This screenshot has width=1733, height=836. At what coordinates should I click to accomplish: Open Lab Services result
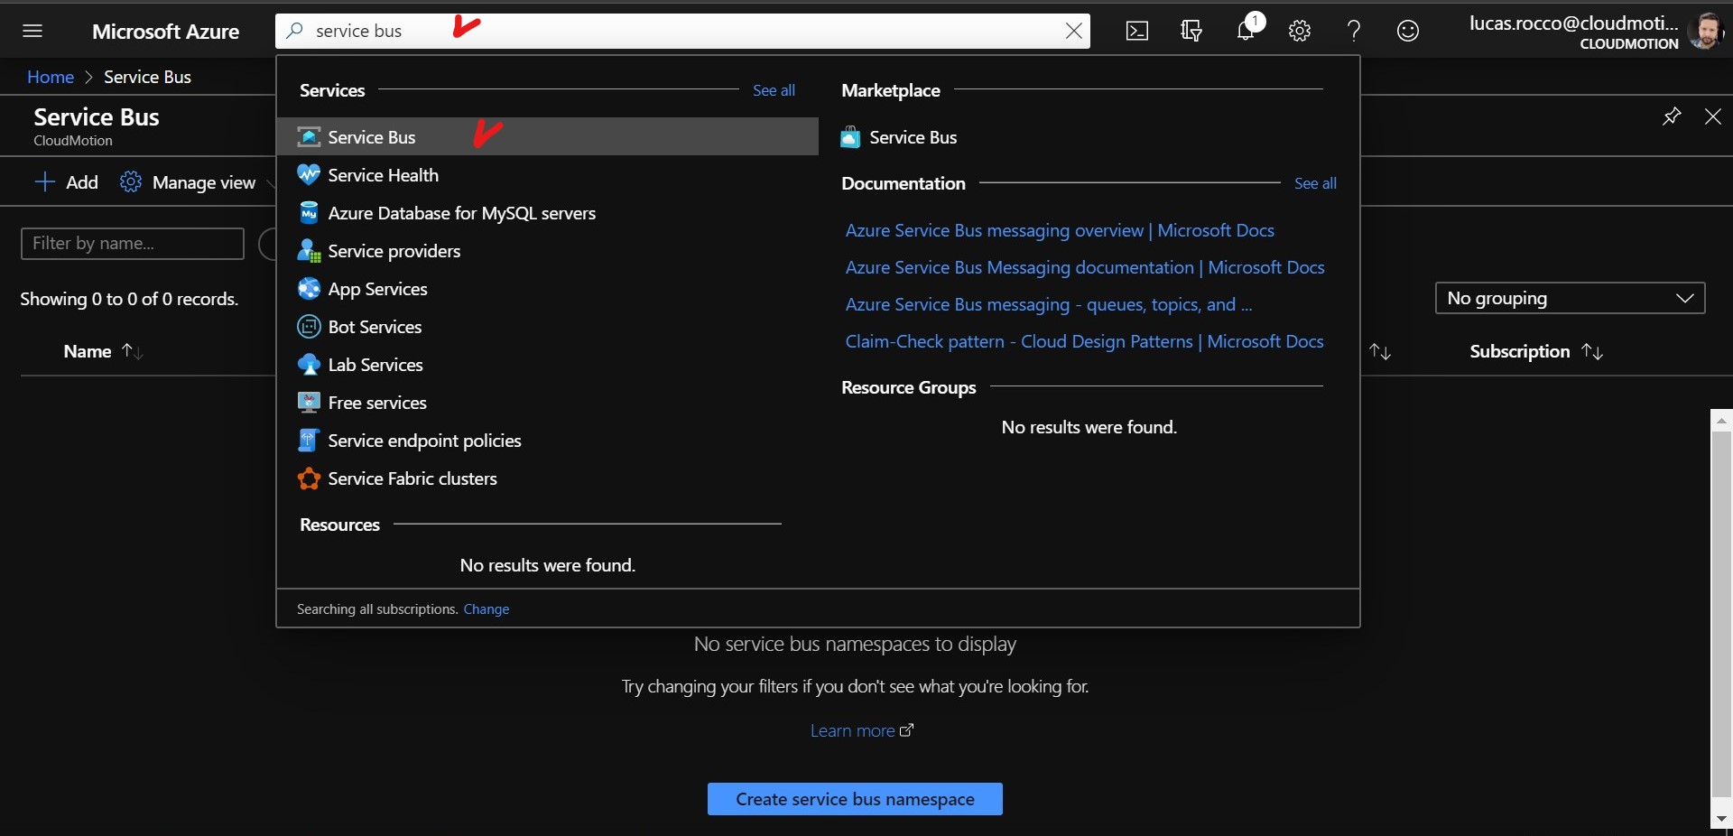click(547, 365)
